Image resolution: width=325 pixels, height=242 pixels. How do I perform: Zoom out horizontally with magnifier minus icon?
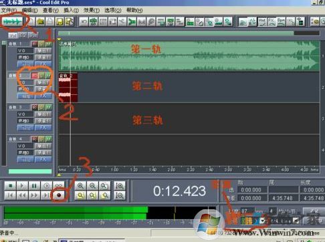tap(92, 185)
